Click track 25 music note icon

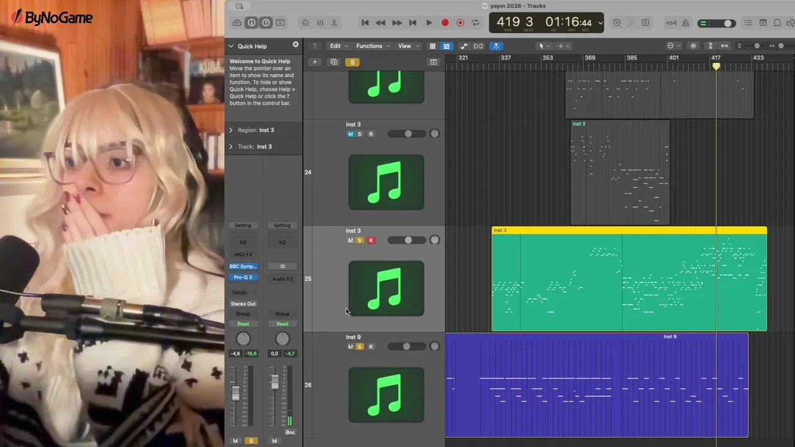click(x=386, y=288)
